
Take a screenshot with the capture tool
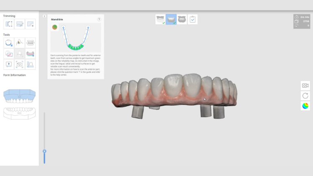[x=20, y=64]
